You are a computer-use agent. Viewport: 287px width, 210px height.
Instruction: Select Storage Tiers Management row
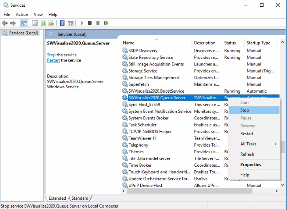[200, 78]
